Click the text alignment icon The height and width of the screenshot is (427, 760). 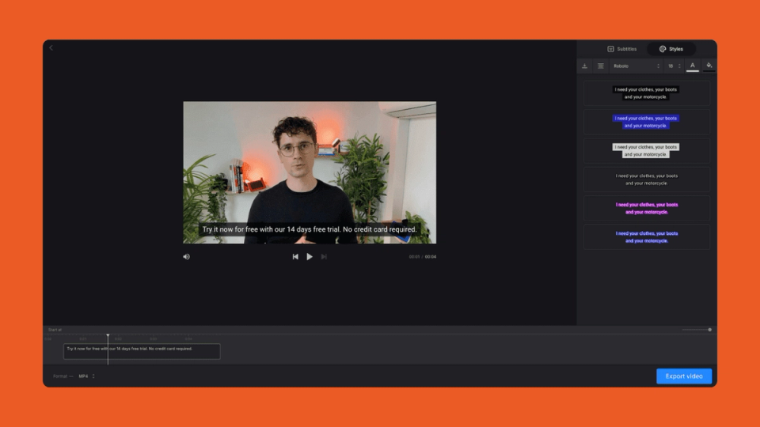[x=601, y=66]
